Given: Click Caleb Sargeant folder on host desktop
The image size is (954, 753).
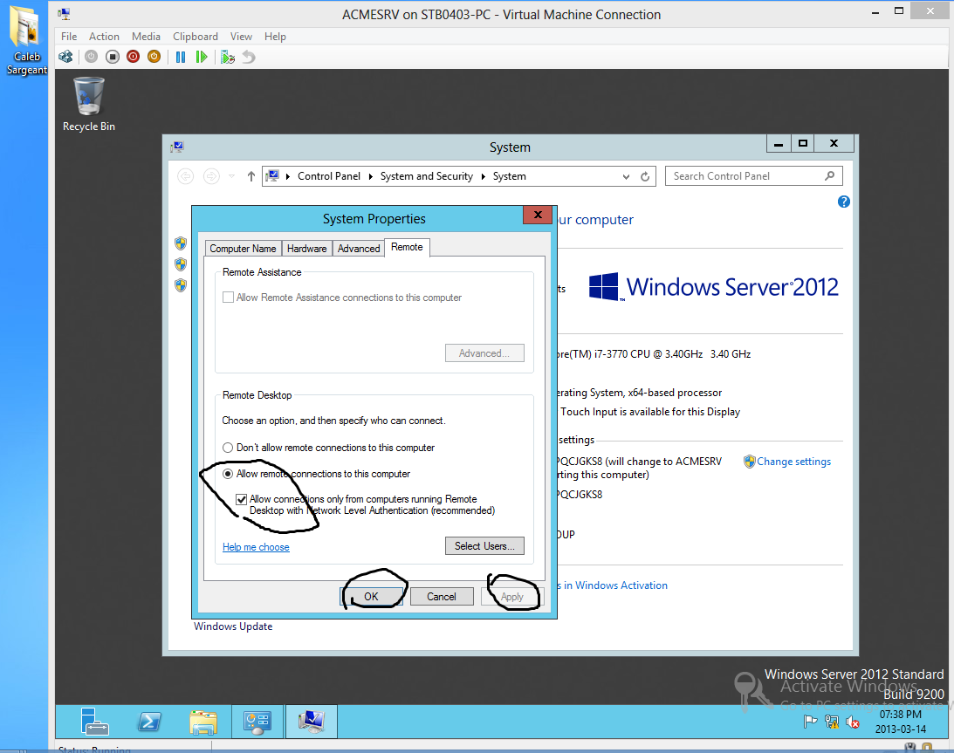Looking at the screenshot, I should click(26, 40).
